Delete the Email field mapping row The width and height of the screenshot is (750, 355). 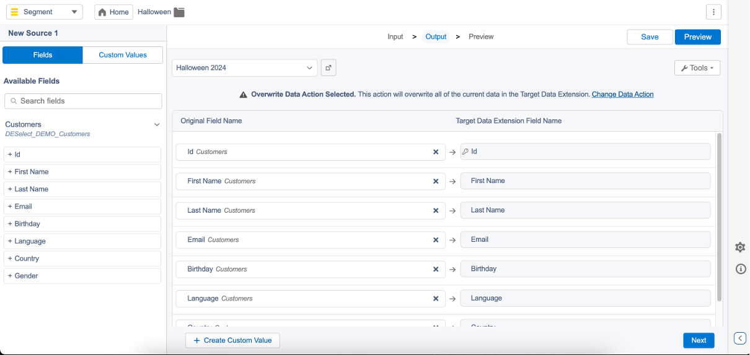pos(436,240)
